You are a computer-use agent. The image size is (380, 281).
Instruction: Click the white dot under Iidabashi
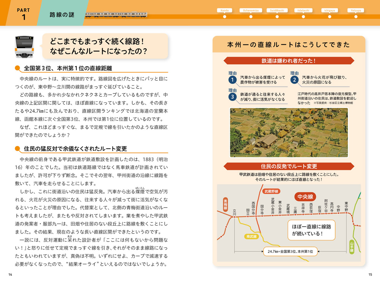coord(303,17)
